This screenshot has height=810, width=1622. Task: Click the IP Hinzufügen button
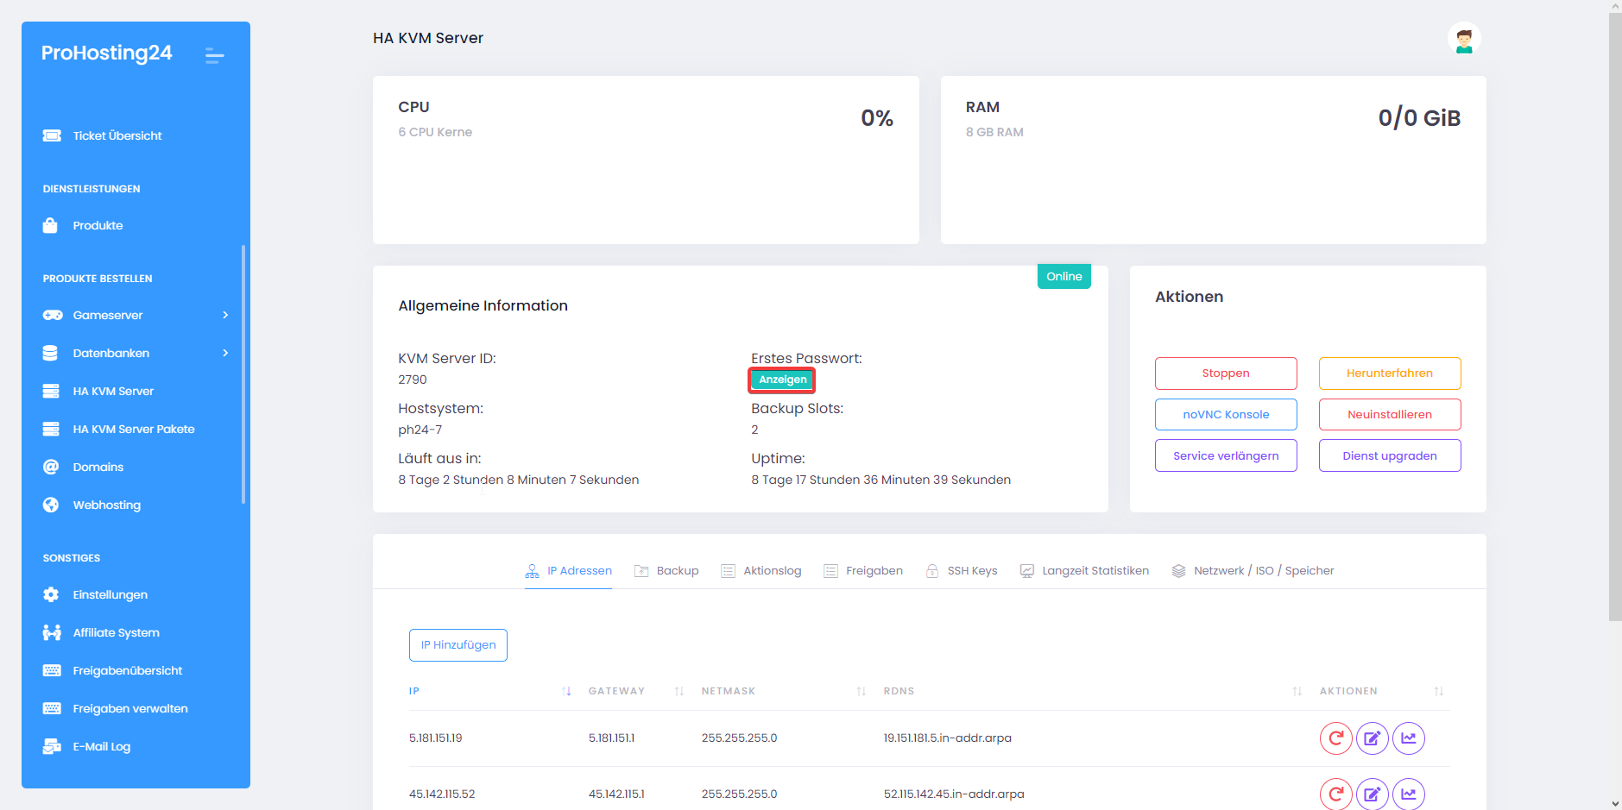point(458,645)
